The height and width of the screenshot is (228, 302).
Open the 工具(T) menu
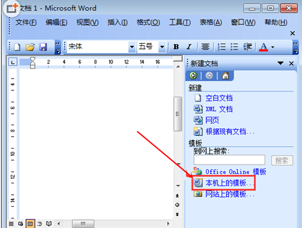pyautogui.click(x=179, y=22)
